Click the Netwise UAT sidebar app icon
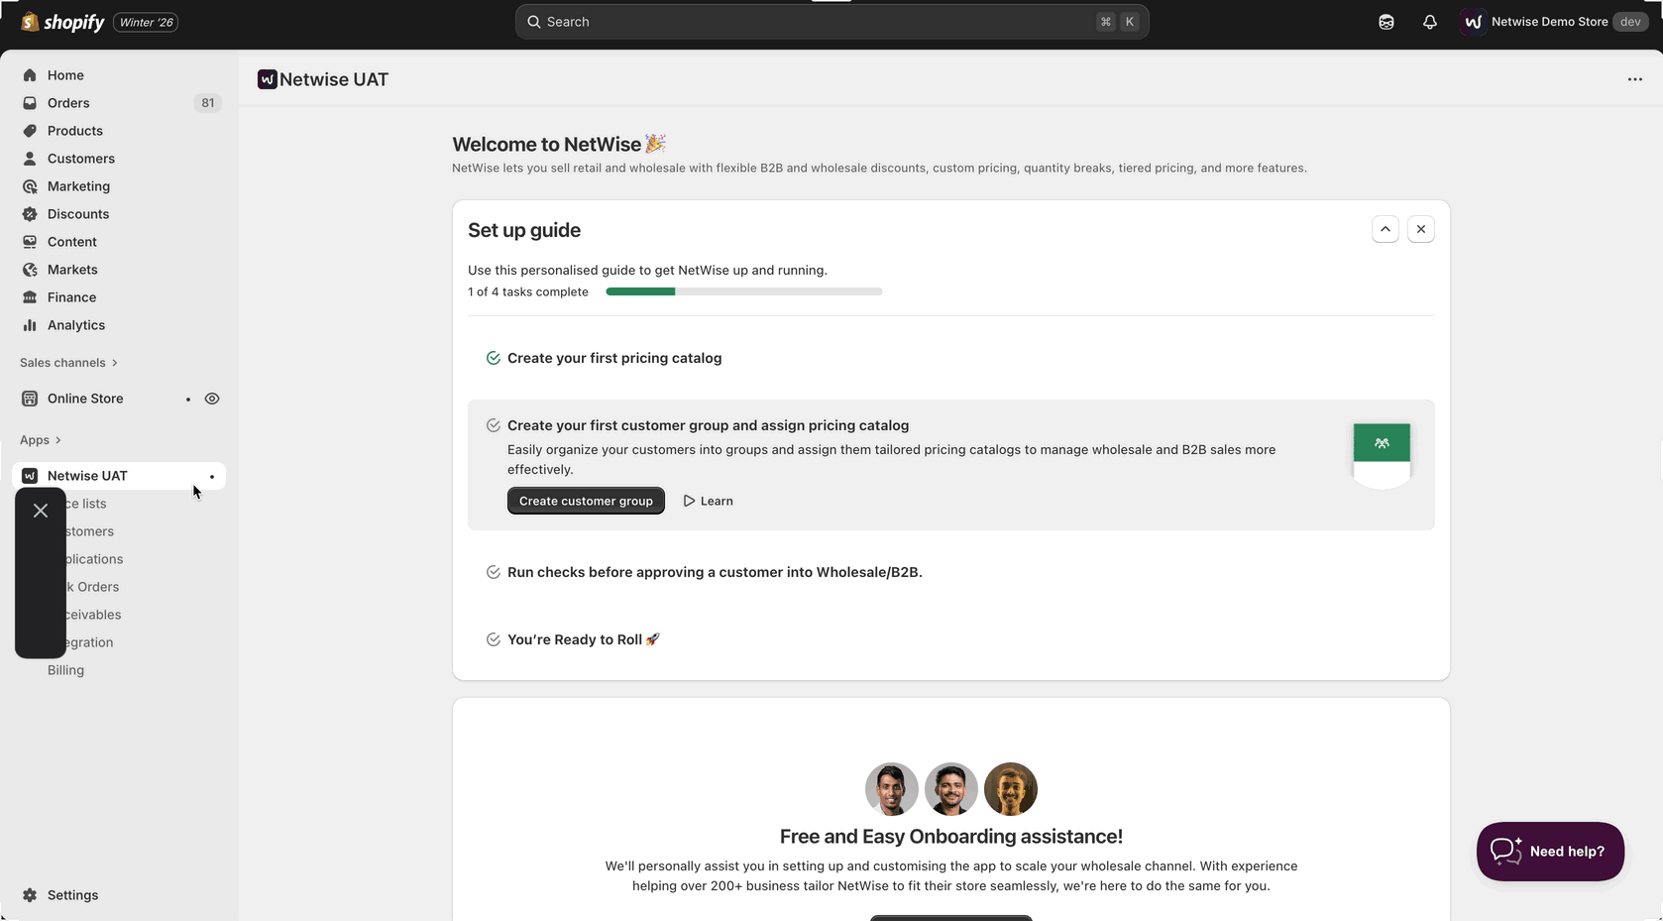1663x921 pixels. (30, 476)
